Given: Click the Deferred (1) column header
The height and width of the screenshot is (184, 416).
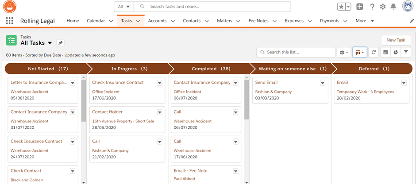Looking at the screenshot, I should (x=374, y=69).
